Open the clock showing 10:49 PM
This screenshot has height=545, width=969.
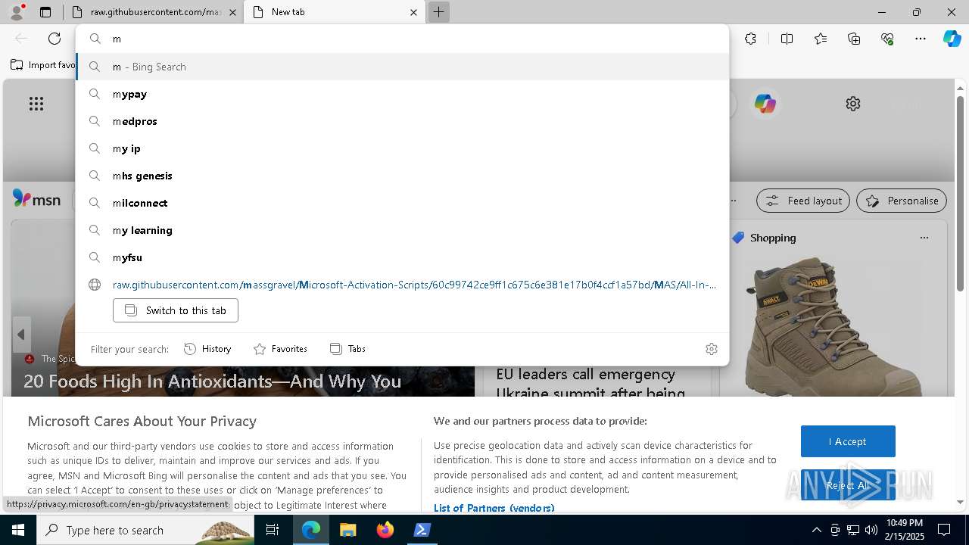[x=905, y=530]
